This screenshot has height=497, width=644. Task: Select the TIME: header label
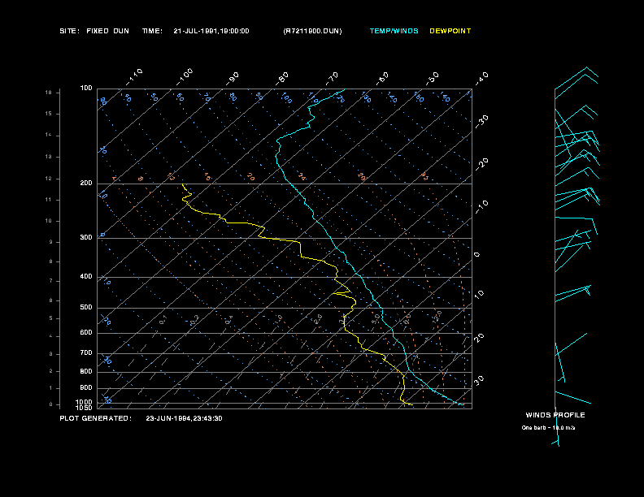pyautogui.click(x=152, y=31)
